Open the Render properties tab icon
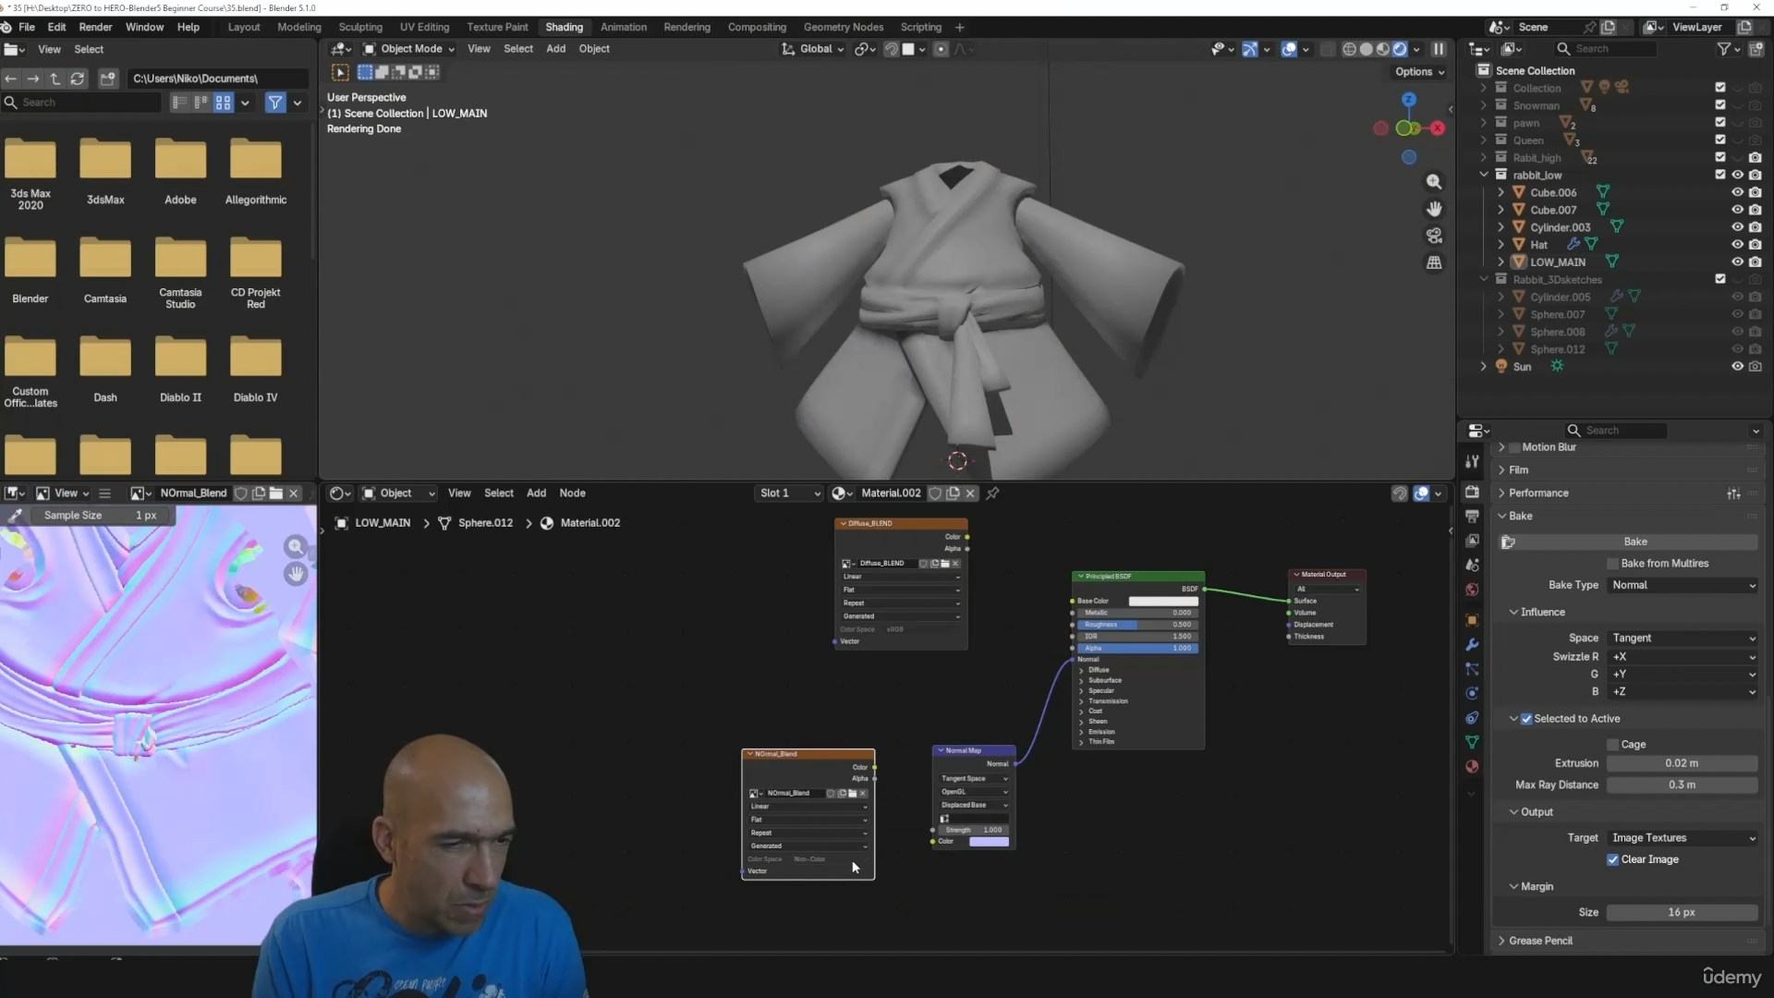The width and height of the screenshot is (1774, 998). click(x=1472, y=492)
